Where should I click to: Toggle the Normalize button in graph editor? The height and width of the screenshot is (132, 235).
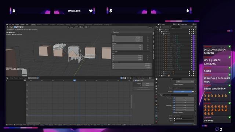pyautogui.click(x=33, y=78)
